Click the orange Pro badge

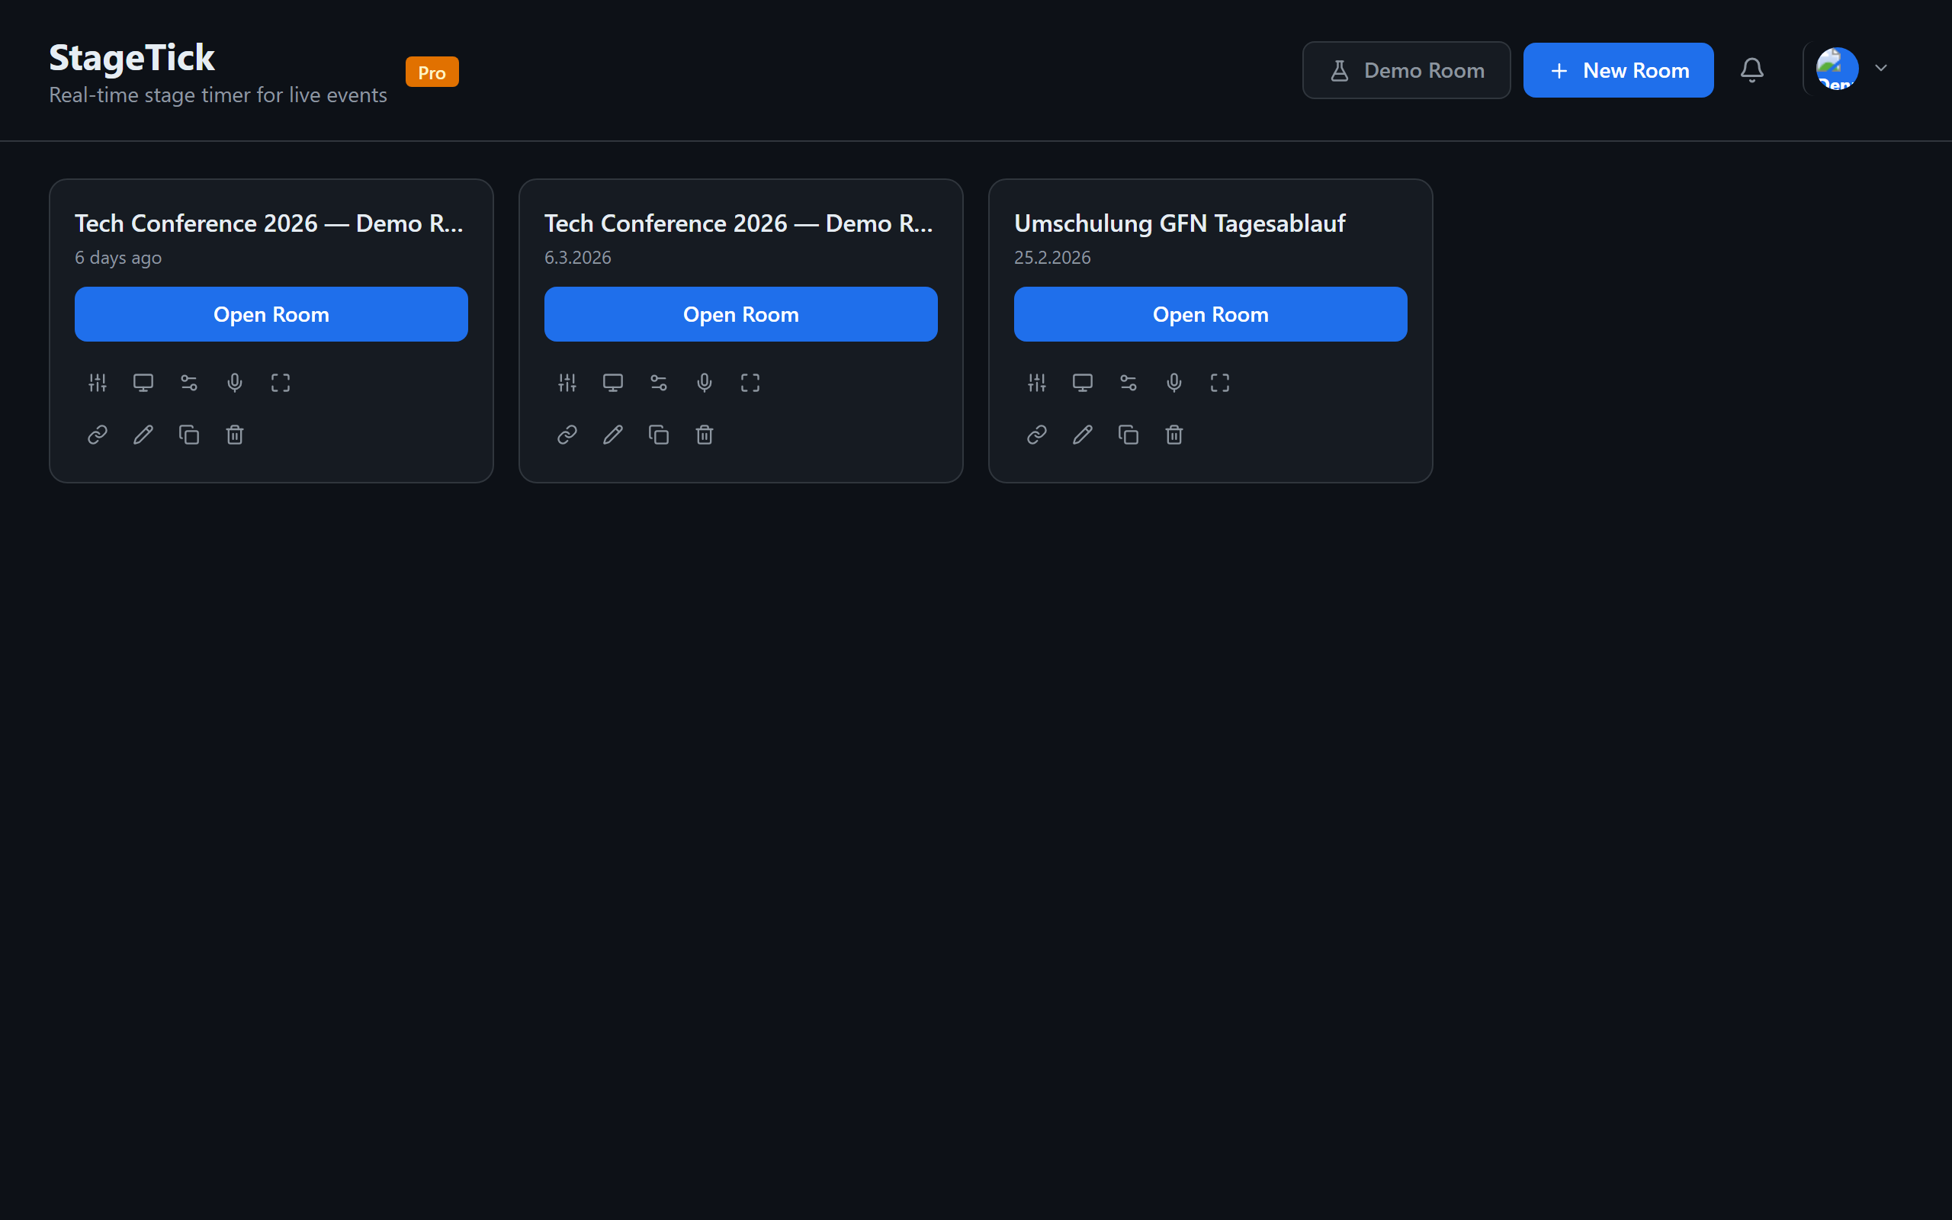coord(432,71)
